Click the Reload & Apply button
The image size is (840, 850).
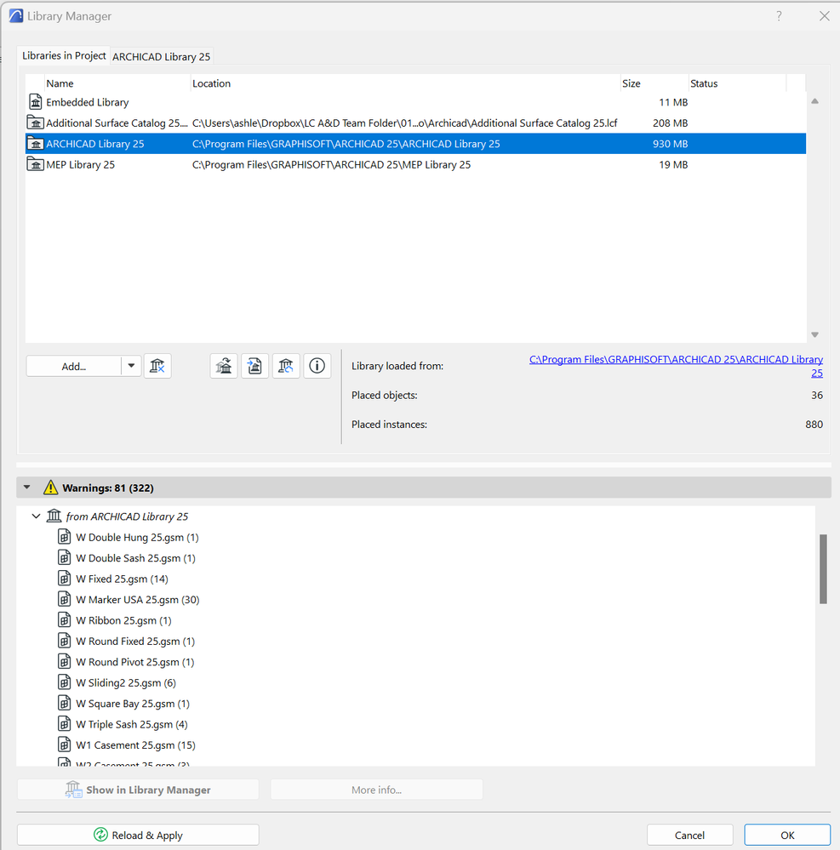click(138, 835)
